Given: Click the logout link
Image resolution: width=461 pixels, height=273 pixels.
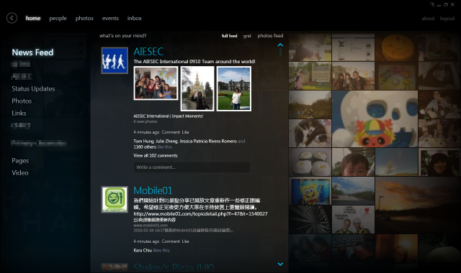Looking at the screenshot, I should point(447,19).
